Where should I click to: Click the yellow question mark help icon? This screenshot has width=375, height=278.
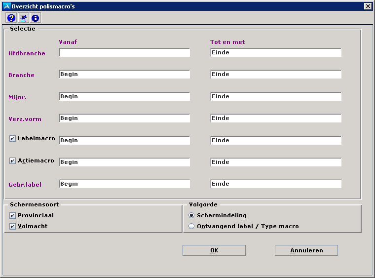click(11, 18)
